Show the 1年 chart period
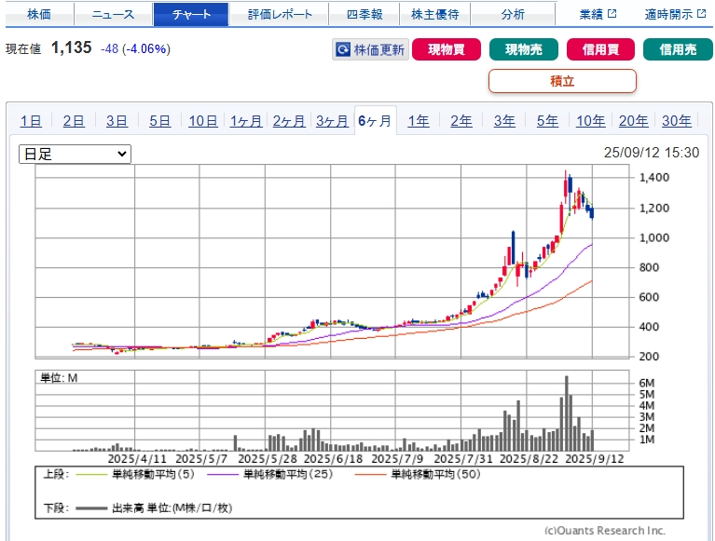This screenshot has height=541, width=715. 419,121
